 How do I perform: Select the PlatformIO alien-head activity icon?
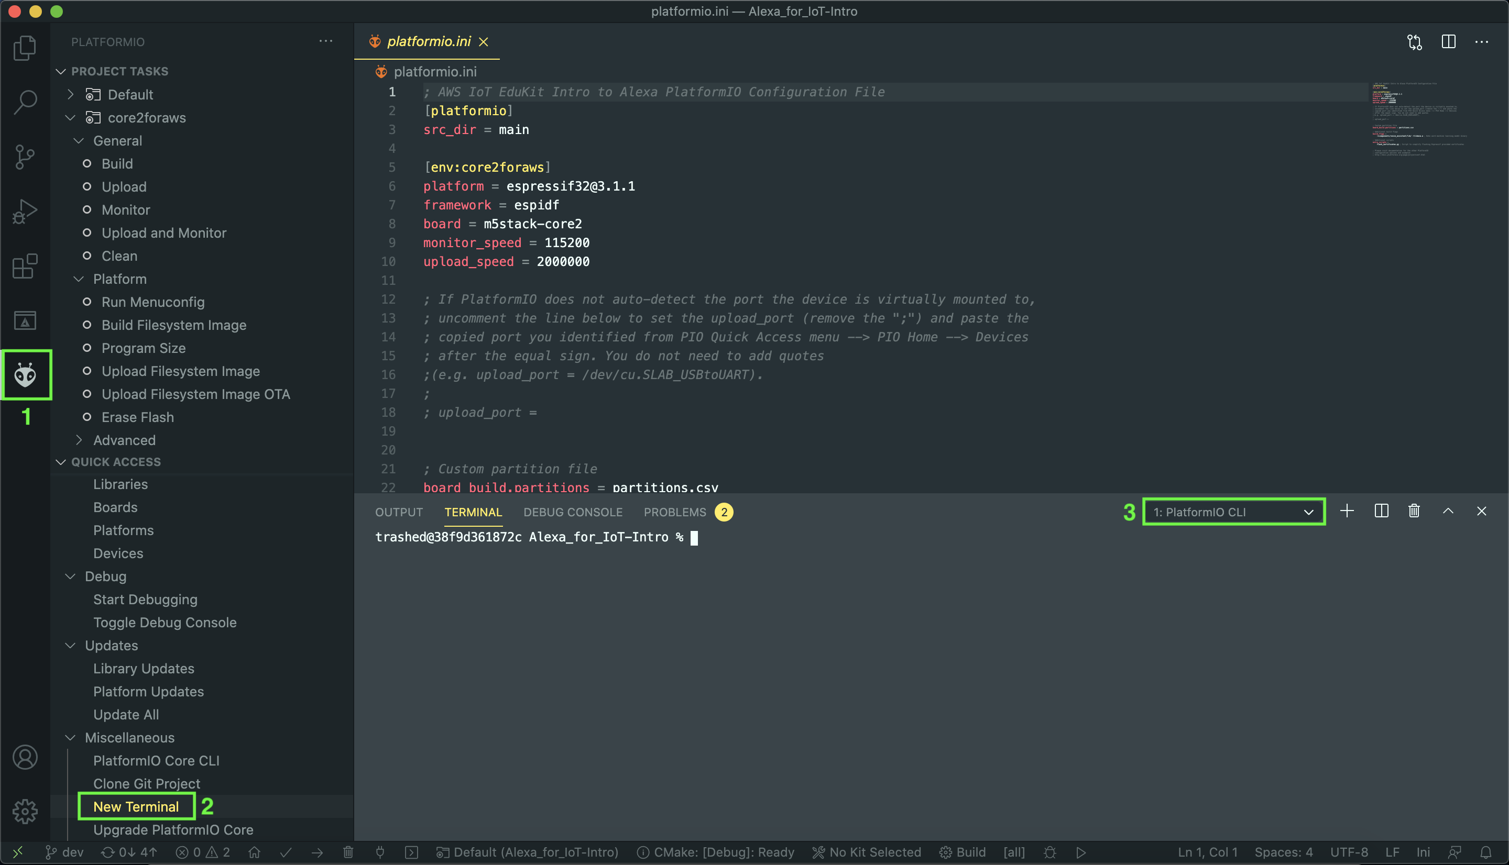[26, 375]
